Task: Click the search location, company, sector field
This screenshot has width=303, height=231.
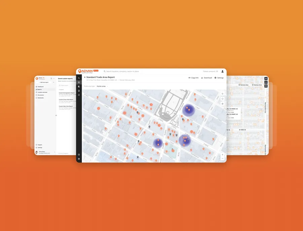Action: [x=122, y=71]
